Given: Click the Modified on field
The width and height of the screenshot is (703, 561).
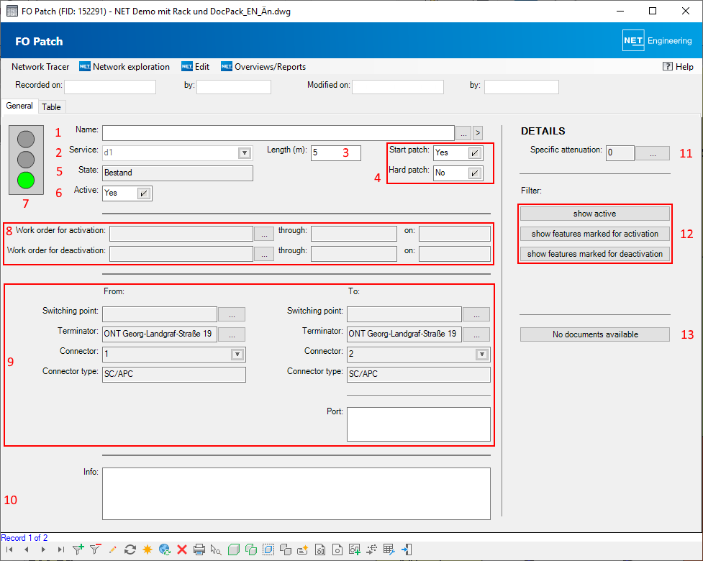Looking at the screenshot, I should pyautogui.click(x=398, y=87).
